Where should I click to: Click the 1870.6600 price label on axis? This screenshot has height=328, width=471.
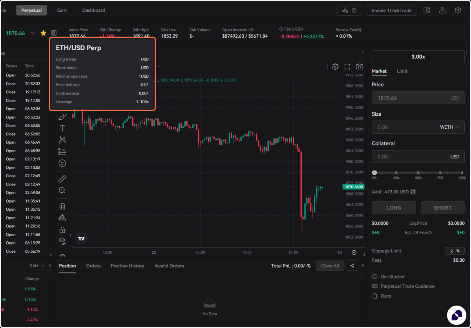pos(354,187)
